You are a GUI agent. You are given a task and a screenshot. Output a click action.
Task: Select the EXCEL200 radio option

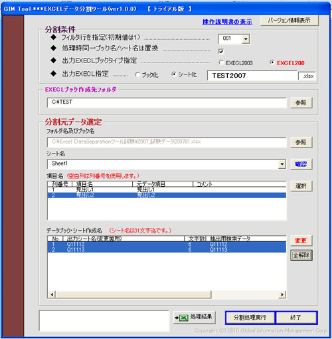coord(272,62)
